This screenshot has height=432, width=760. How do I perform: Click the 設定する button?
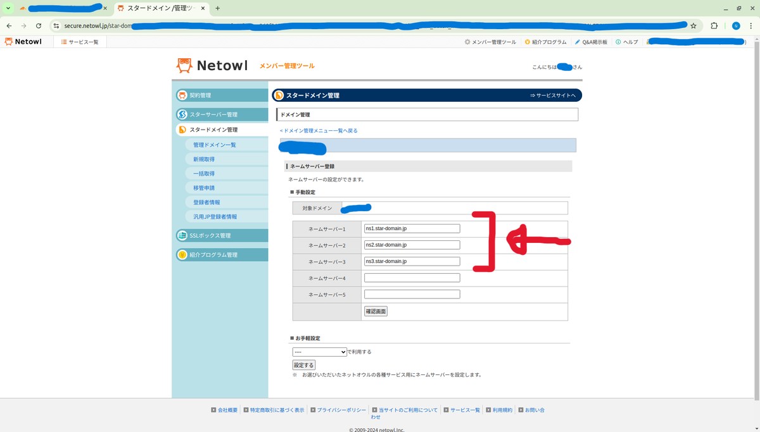point(303,365)
